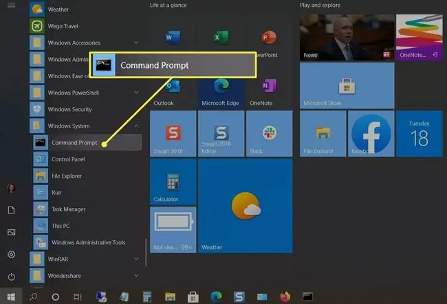
Task: Open the Slack tile
Action: (x=269, y=134)
